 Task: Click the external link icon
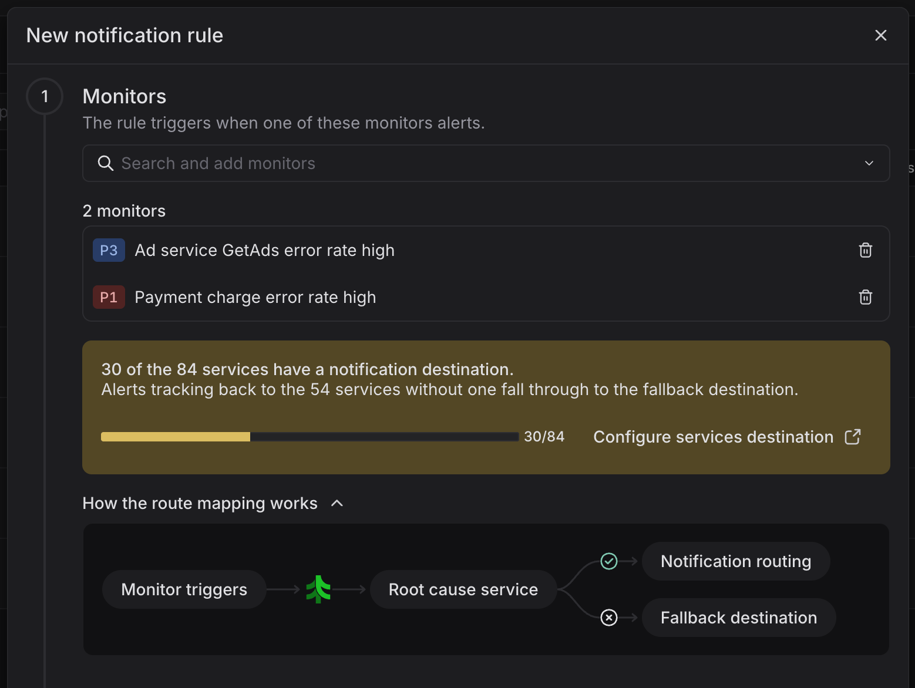click(x=853, y=437)
